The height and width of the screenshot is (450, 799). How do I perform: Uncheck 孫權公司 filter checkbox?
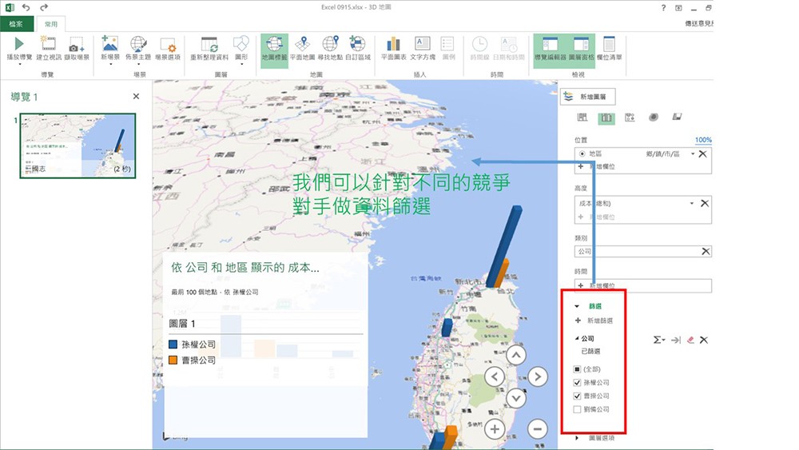coord(577,382)
